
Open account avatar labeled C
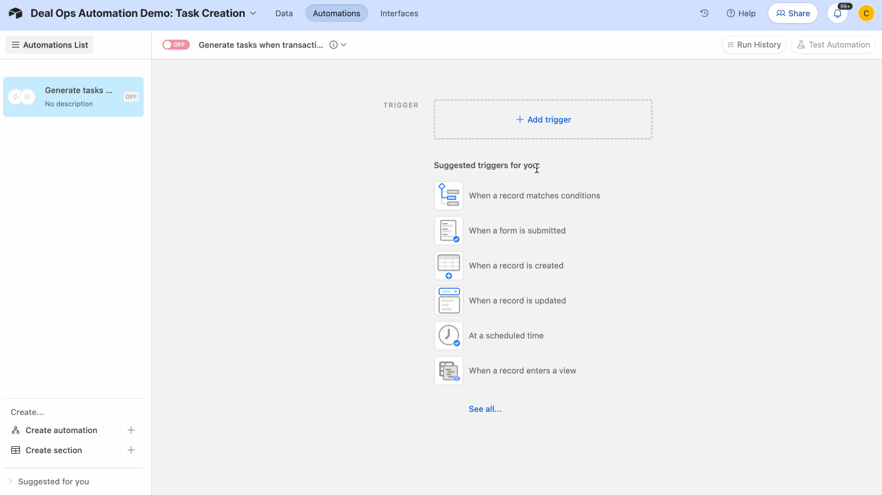[x=866, y=13]
